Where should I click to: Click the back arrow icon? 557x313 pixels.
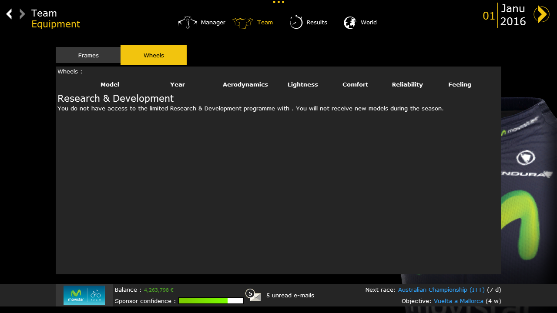(x=9, y=14)
